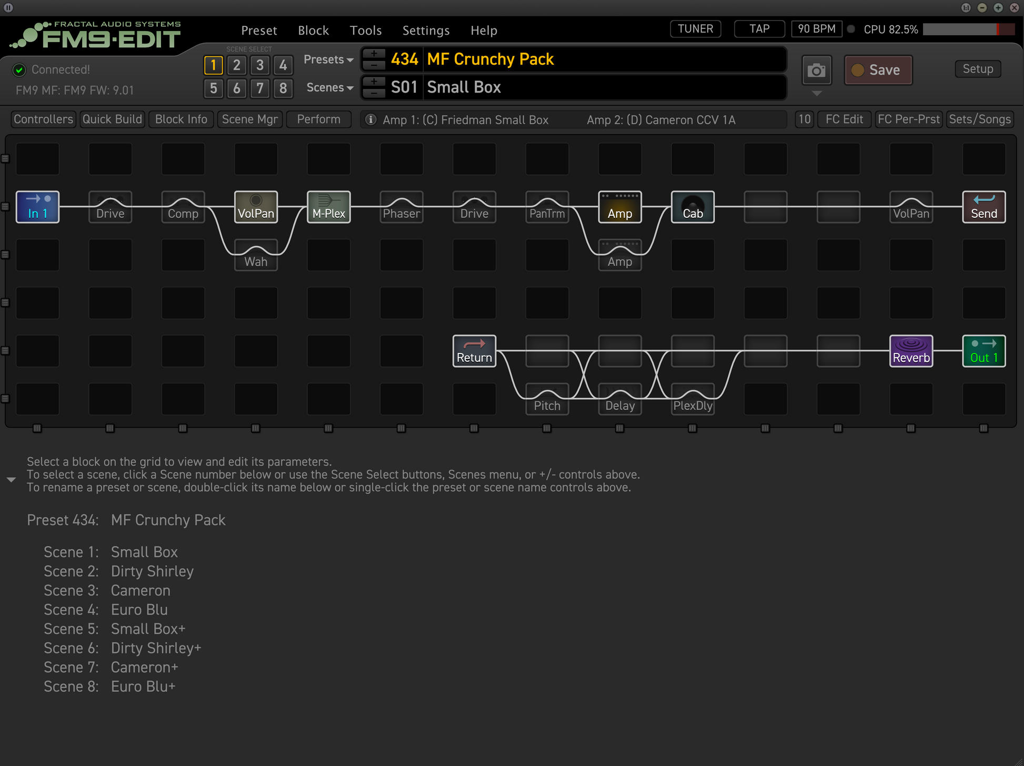Select the Out 1 output block
The image size is (1024, 766).
[983, 351]
